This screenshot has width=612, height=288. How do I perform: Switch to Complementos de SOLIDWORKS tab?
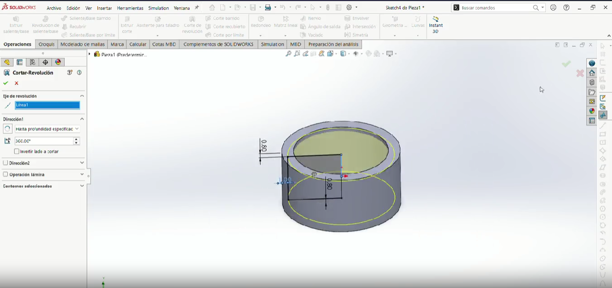coord(218,44)
